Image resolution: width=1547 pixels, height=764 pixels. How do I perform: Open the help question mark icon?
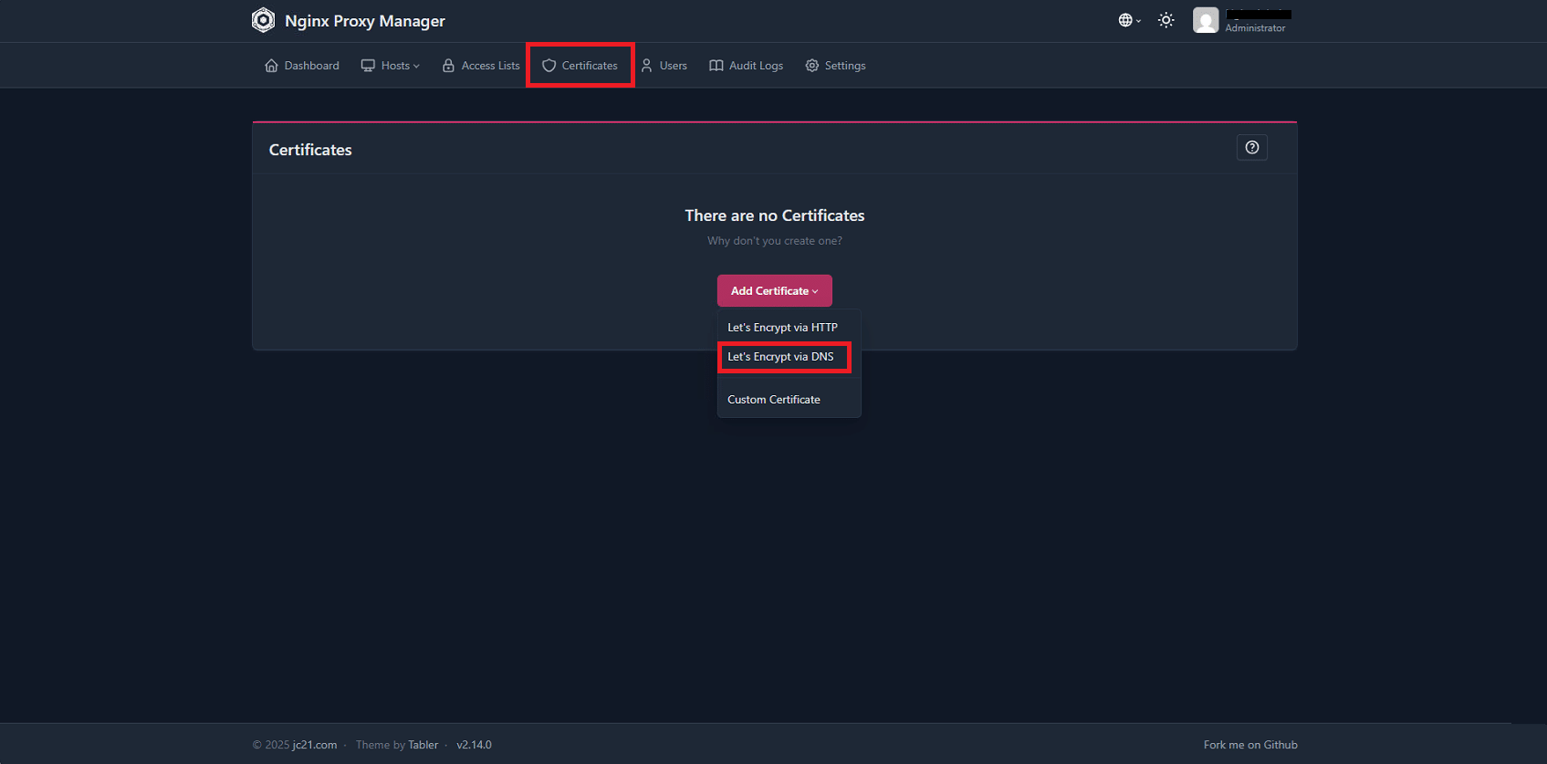pos(1252,147)
